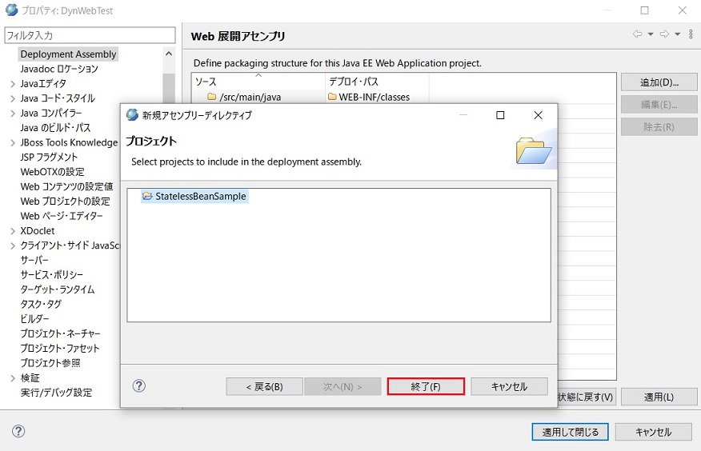Click the < 戻る(B) back button

coord(264,387)
